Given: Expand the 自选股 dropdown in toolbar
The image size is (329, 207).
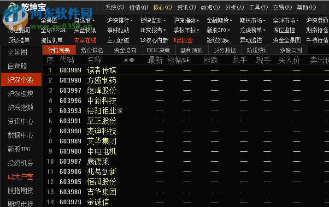Looking at the screenshot, I should (85, 21).
